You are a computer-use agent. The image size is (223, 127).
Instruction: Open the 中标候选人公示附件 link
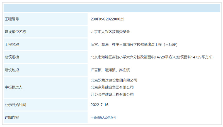(103, 118)
